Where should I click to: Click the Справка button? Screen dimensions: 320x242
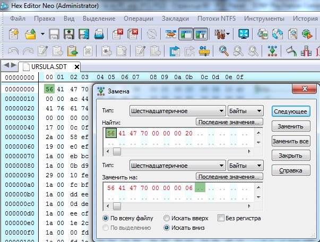291,170
